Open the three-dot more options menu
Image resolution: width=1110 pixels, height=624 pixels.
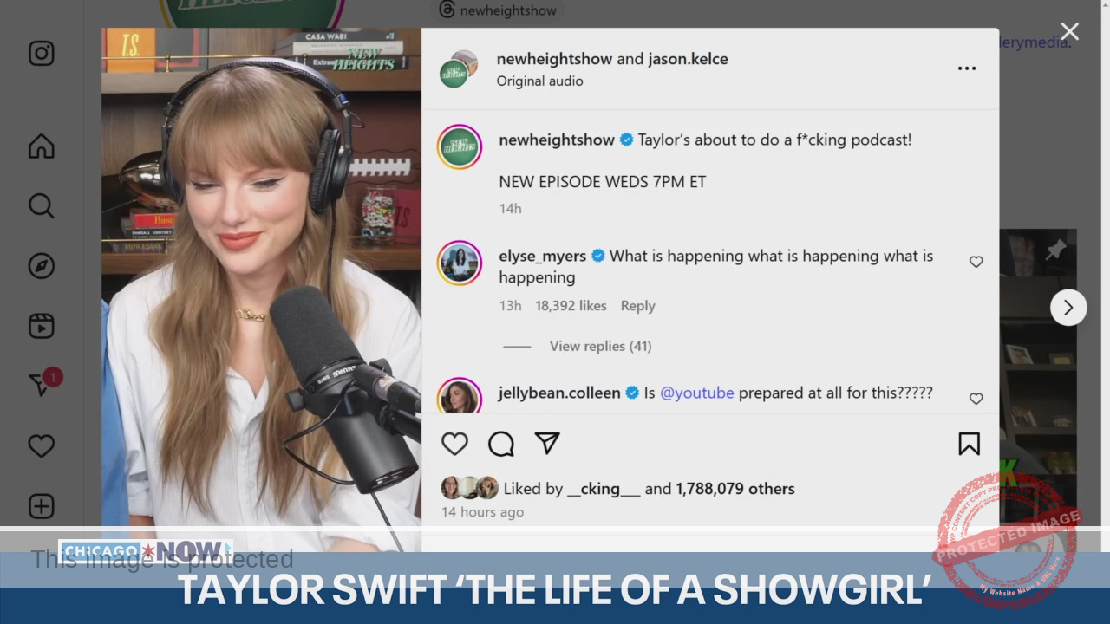(x=967, y=68)
